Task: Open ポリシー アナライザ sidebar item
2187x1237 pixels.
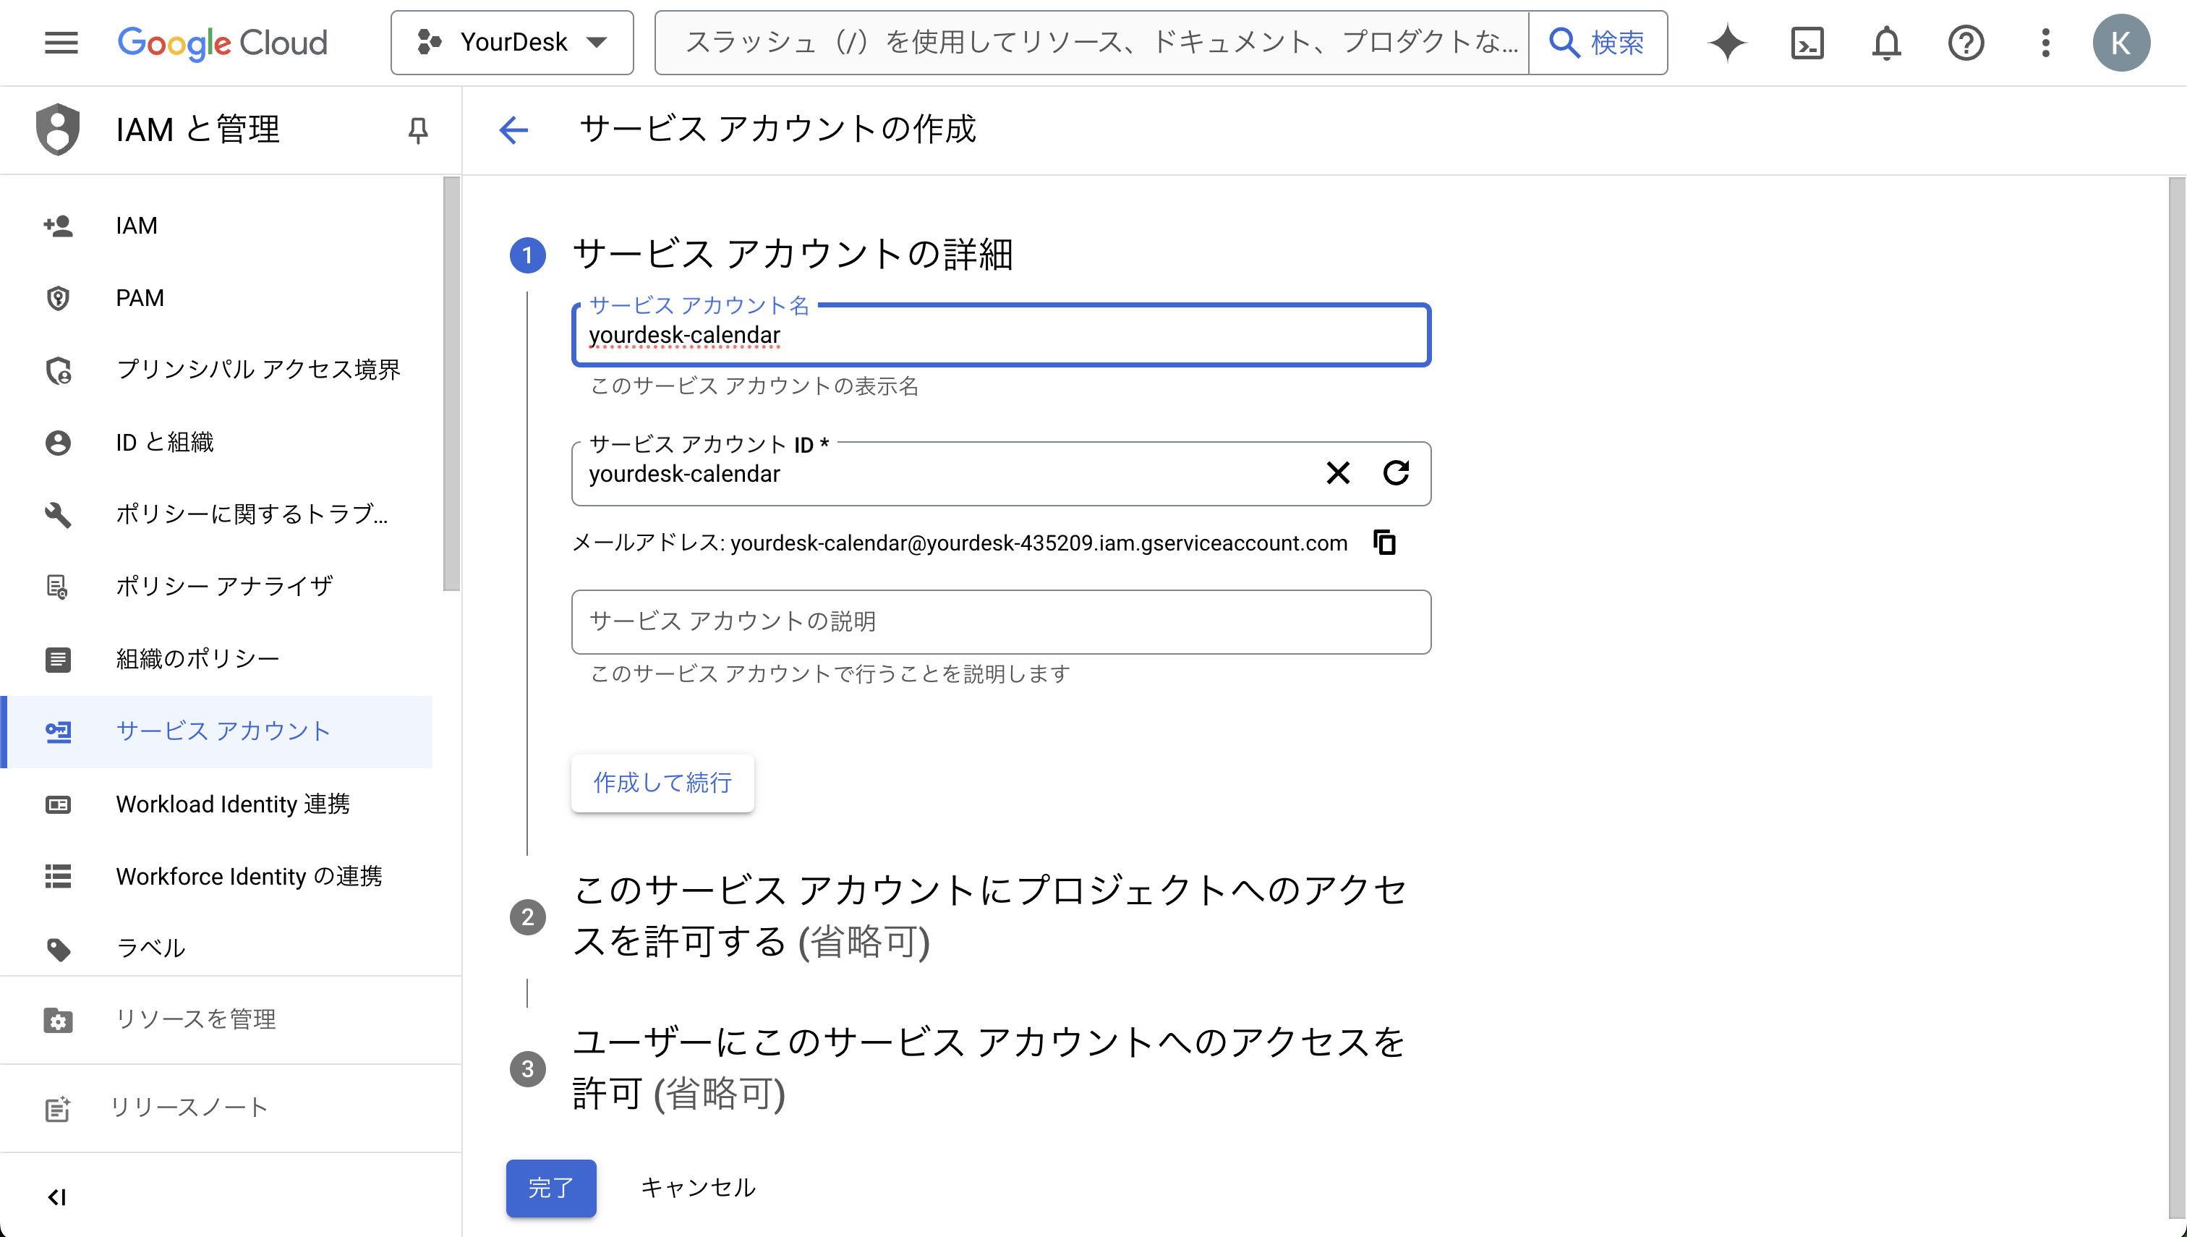Action: pos(218,587)
